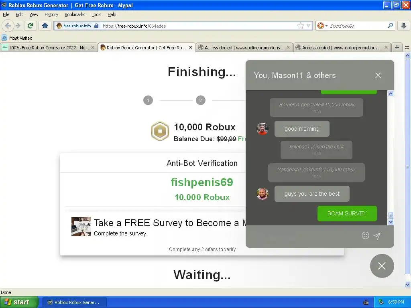
Task: Click the on-screen keyboard tray icon
Action: pos(366,302)
